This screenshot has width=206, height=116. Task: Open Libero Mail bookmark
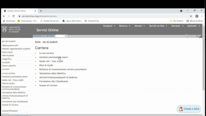[72, 21]
